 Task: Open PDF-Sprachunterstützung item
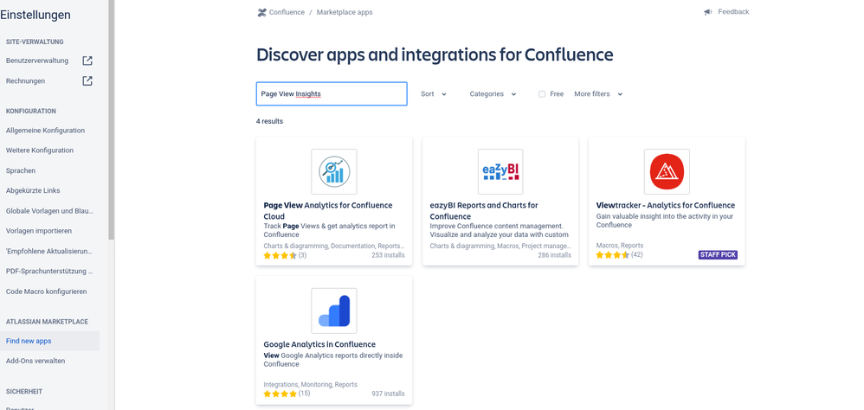point(49,271)
